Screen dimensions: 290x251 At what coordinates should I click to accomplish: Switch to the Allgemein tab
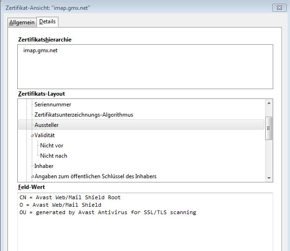click(x=22, y=22)
